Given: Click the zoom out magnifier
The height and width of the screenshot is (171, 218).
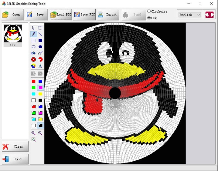Looking at the screenshot, I should (x=40, y=133).
